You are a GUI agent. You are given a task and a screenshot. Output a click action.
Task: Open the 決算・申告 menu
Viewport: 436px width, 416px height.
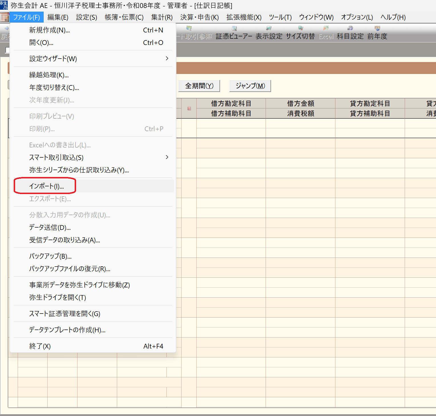199,17
